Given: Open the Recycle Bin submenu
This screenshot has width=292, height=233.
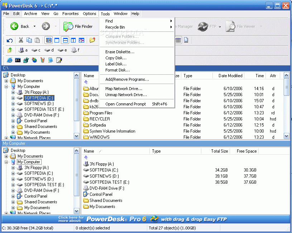Looking at the screenshot, I should coord(137,27).
